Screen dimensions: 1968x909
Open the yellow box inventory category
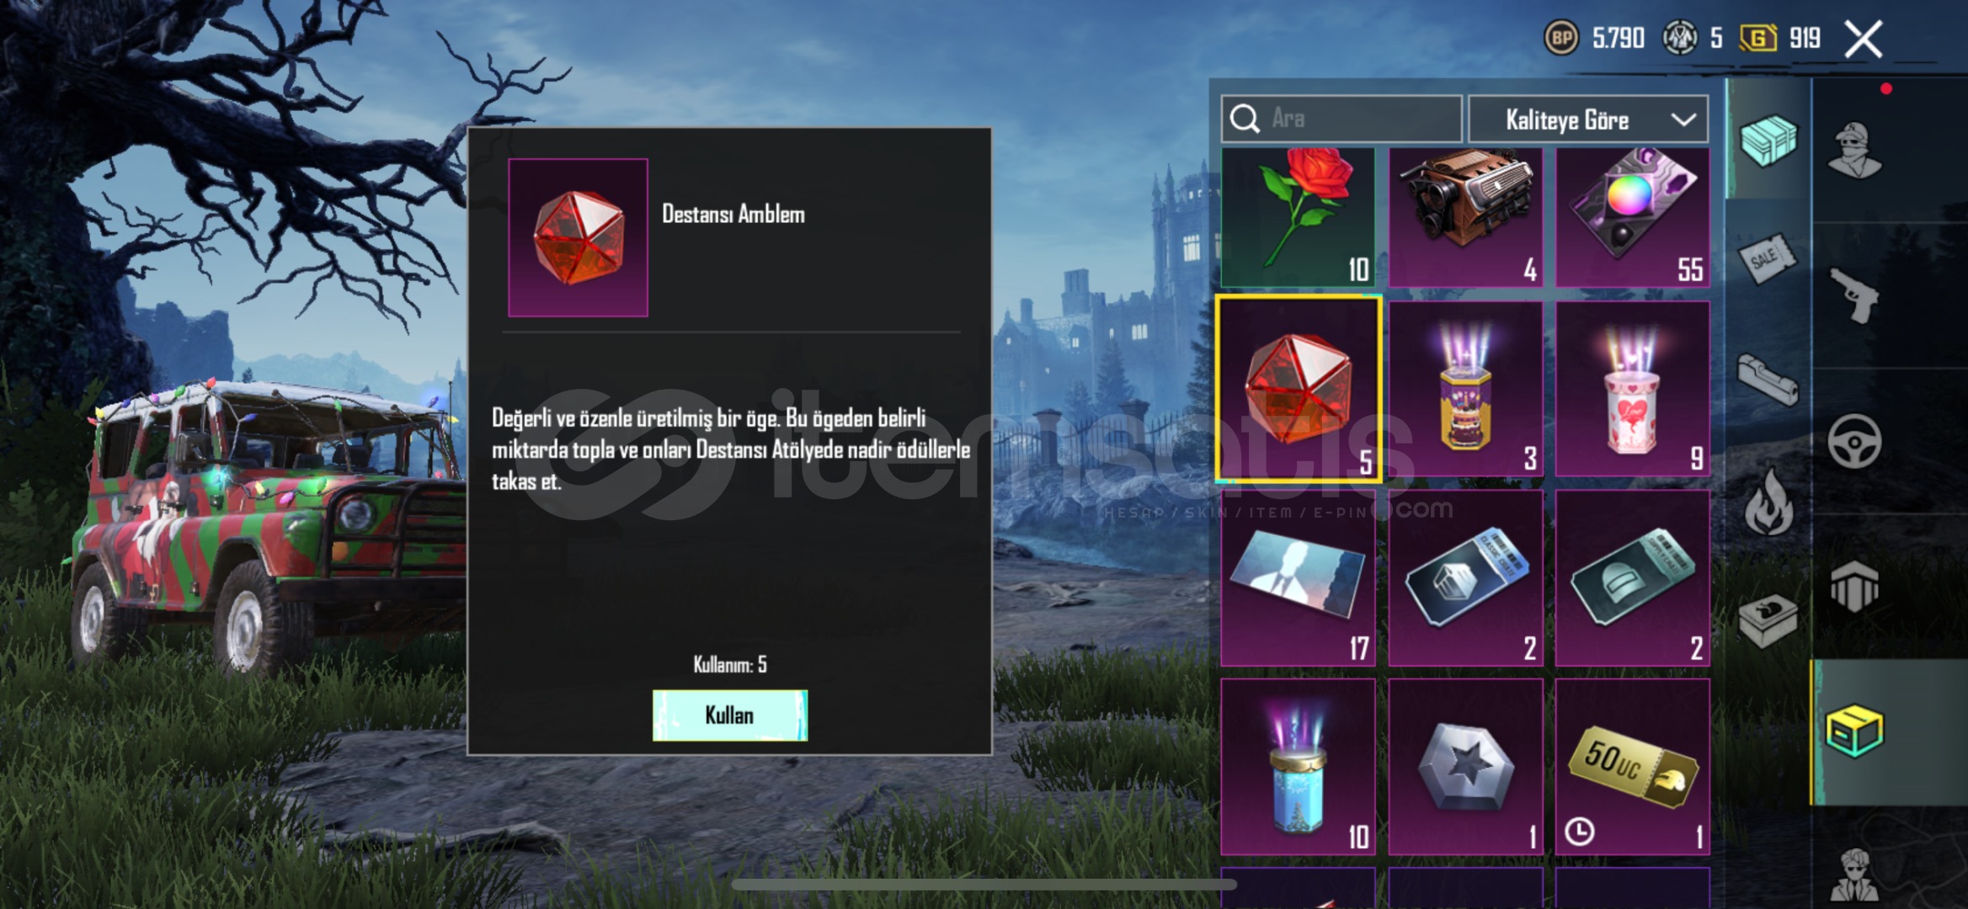click(x=1853, y=731)
